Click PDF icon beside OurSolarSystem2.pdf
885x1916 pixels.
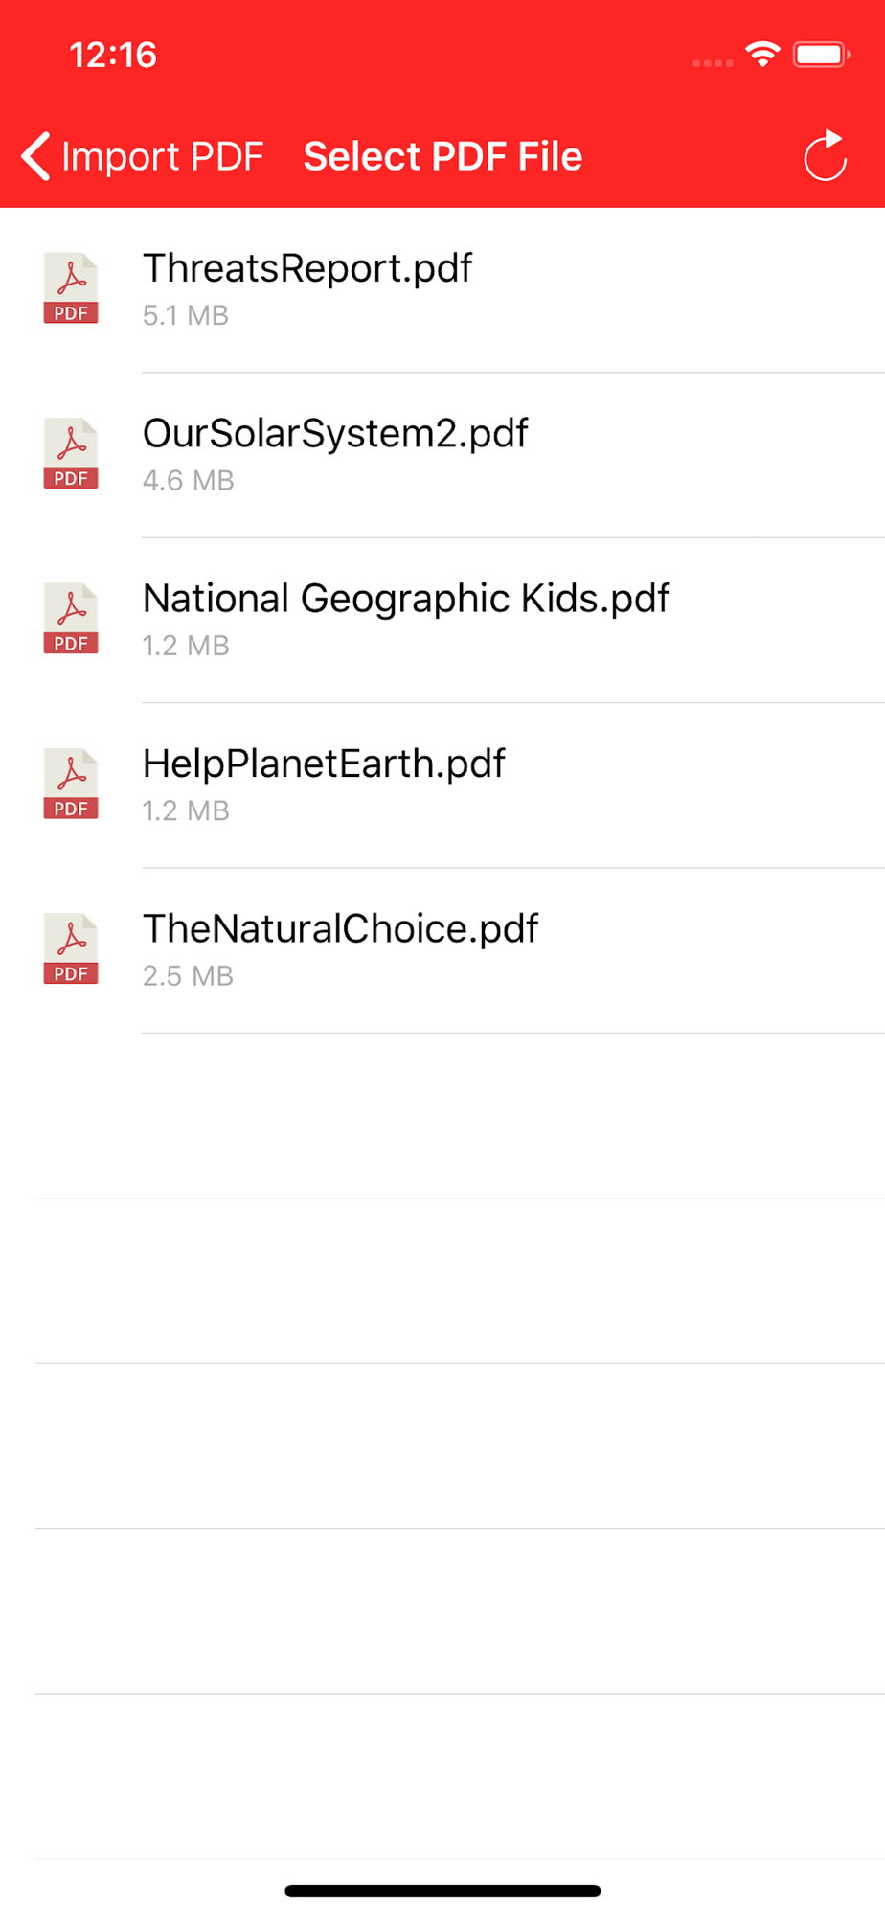coord(71,453)
